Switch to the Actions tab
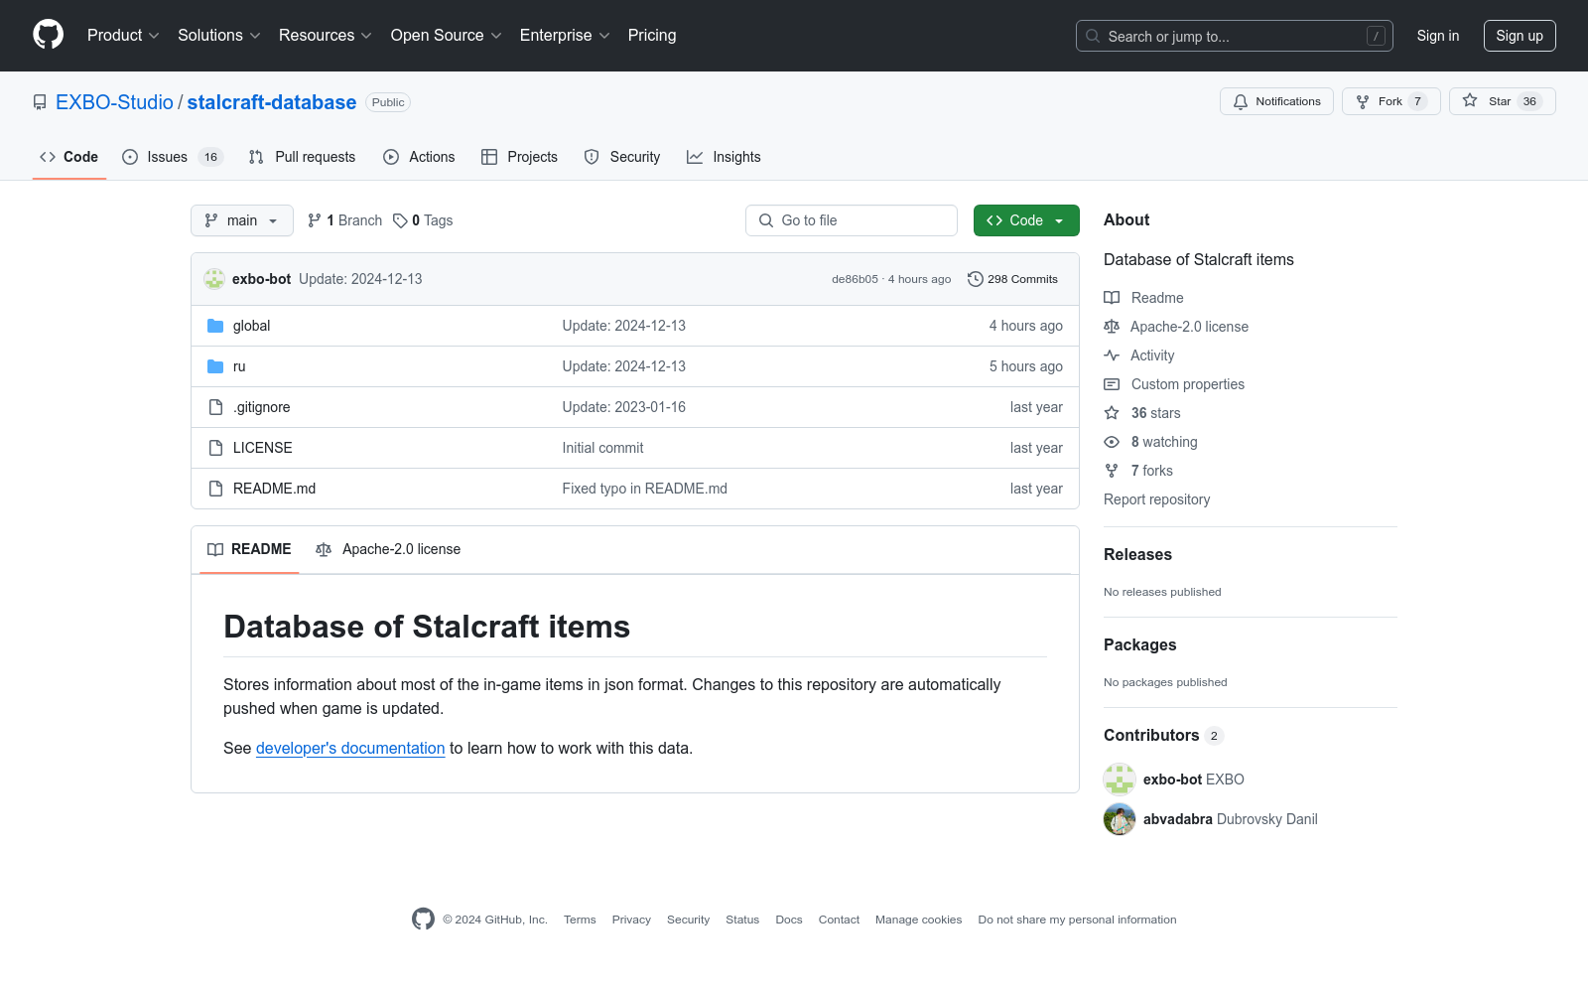The width and height of the screenshot is (1588, 993). 419,157
